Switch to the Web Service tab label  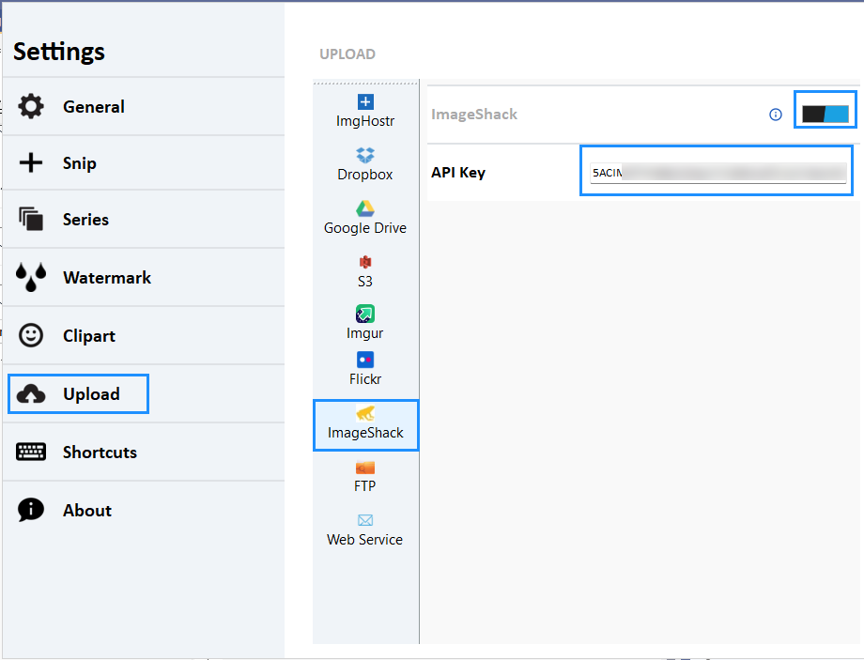pyautogui.click(x=365, y=540)
